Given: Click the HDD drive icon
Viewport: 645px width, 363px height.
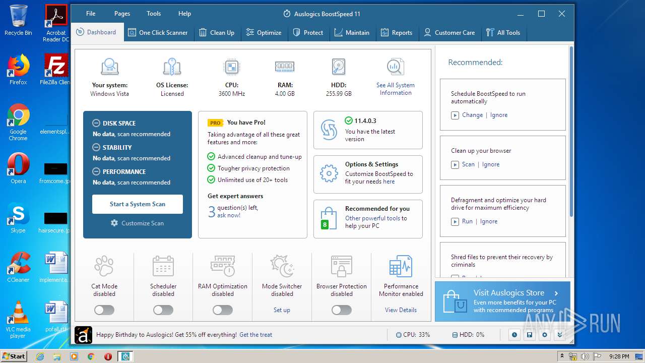Looking at the screenshot, I should coord(339,67).
